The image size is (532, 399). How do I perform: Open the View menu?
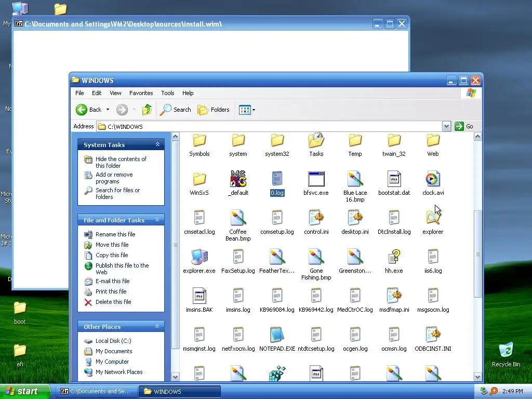[115, 93]
